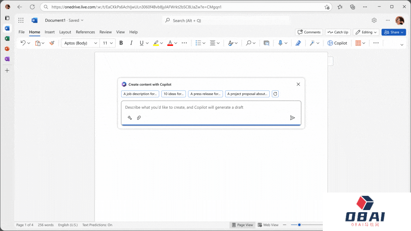The image size is (411, 231).
Task: Click the Italic formatting icon
Action: click(131, 43)
